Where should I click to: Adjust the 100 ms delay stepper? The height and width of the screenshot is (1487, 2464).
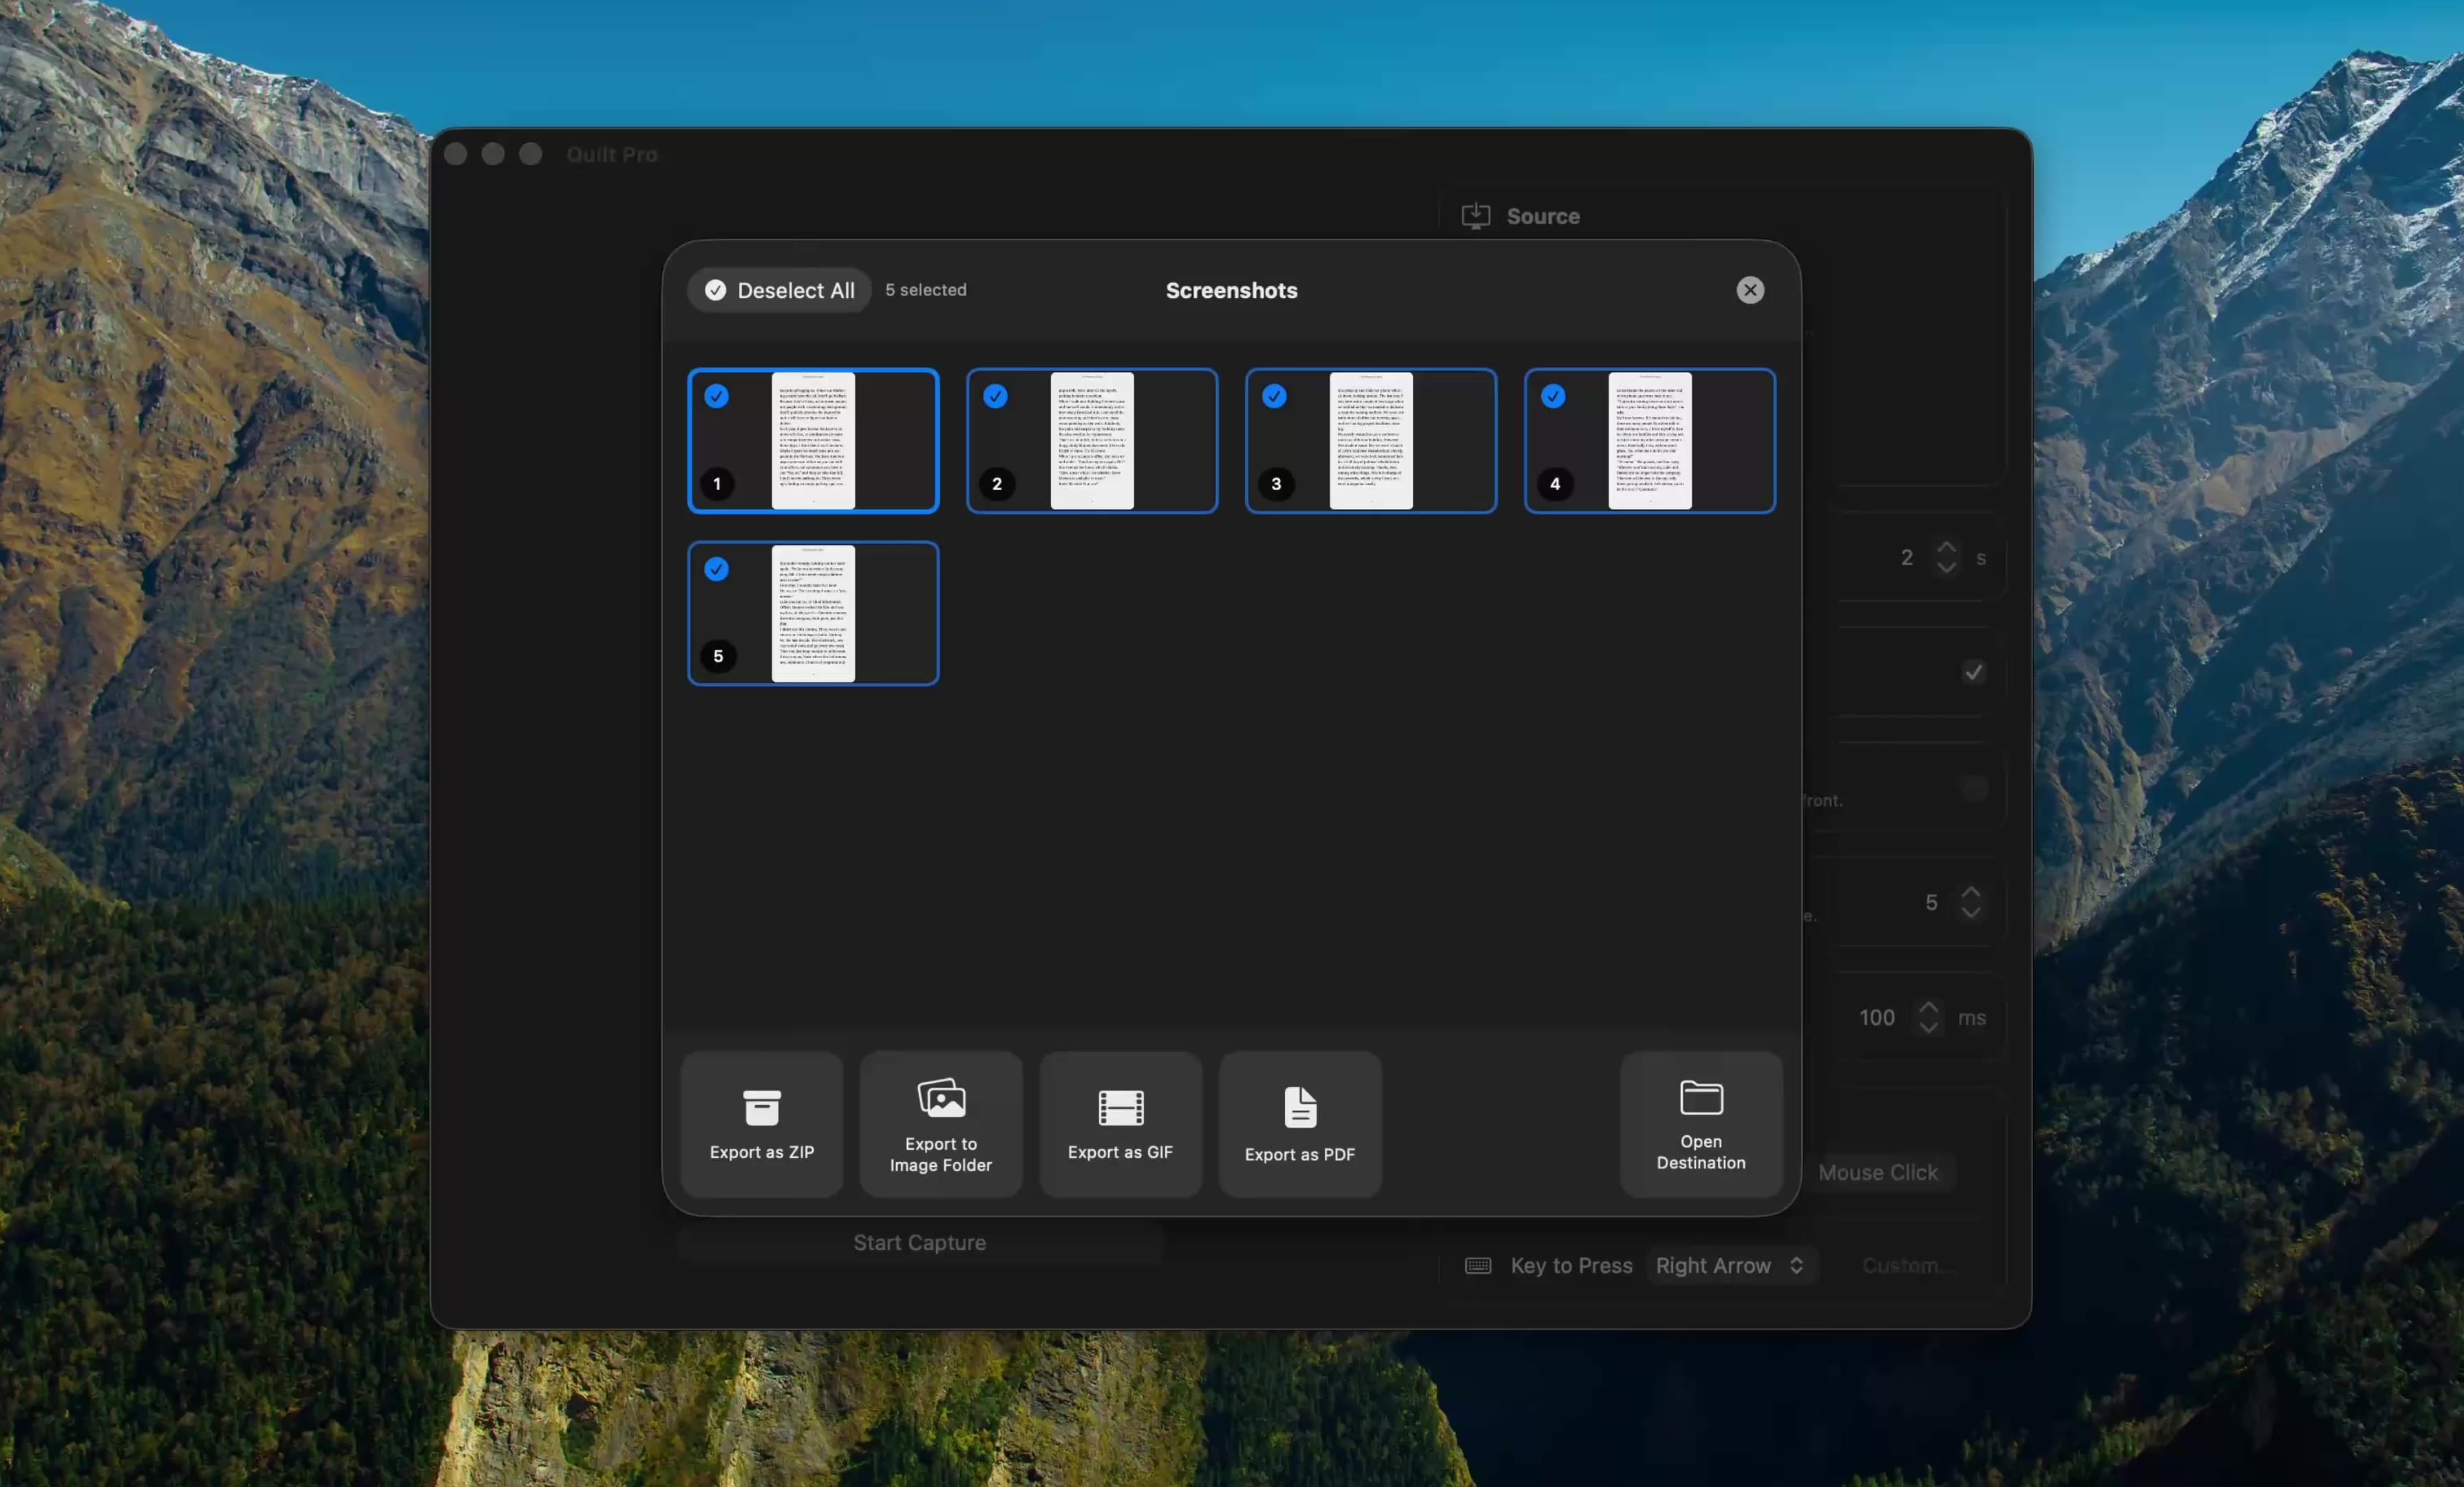pos(1928,1017)
